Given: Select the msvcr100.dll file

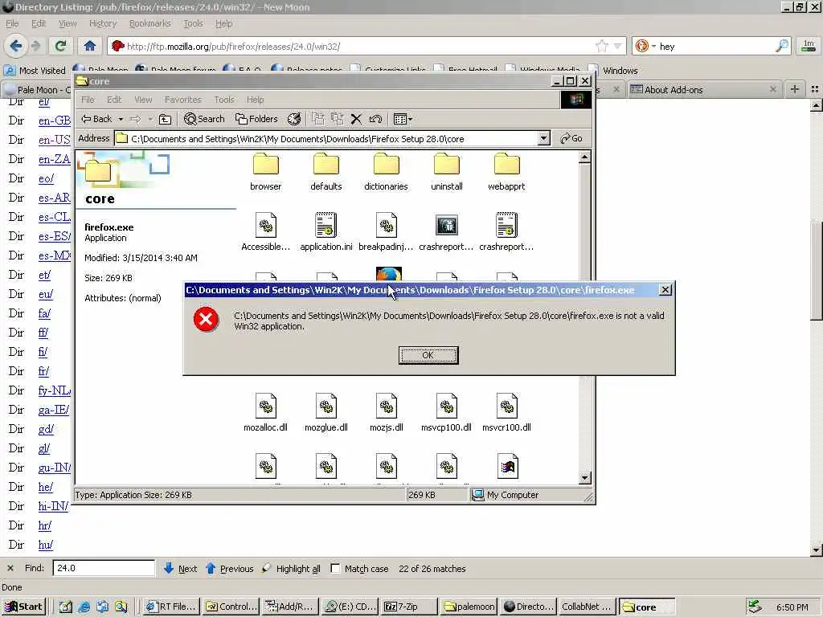Looking at the screenshot, I should [x=506, y=412].
